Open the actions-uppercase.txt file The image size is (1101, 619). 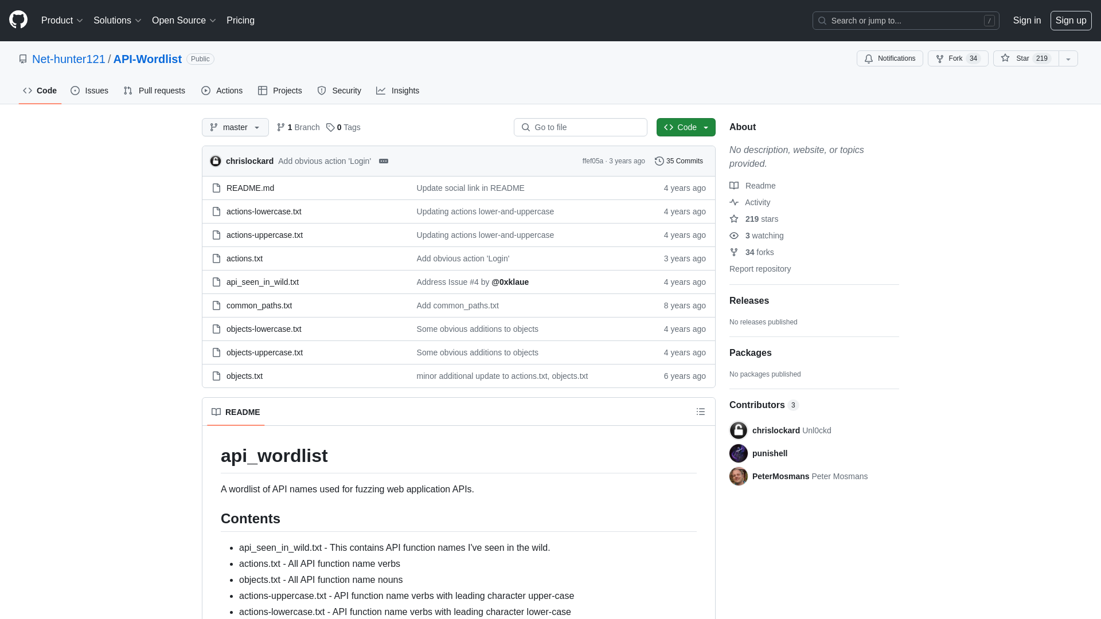coord(264,235)
